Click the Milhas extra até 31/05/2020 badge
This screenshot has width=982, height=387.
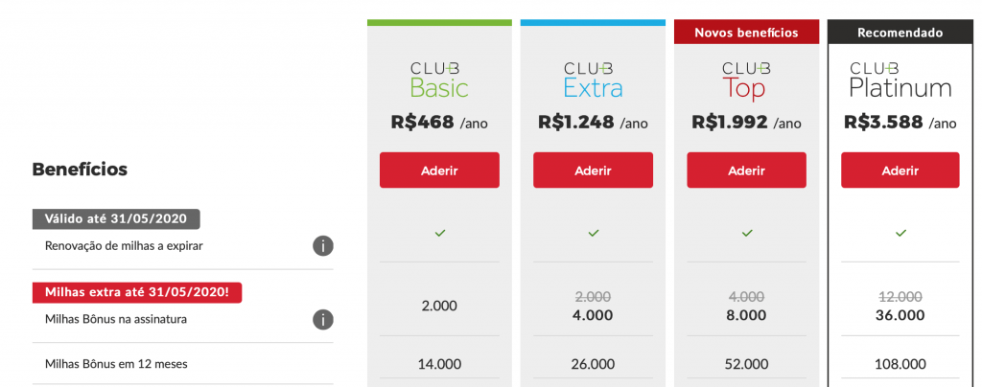[137, 292]
